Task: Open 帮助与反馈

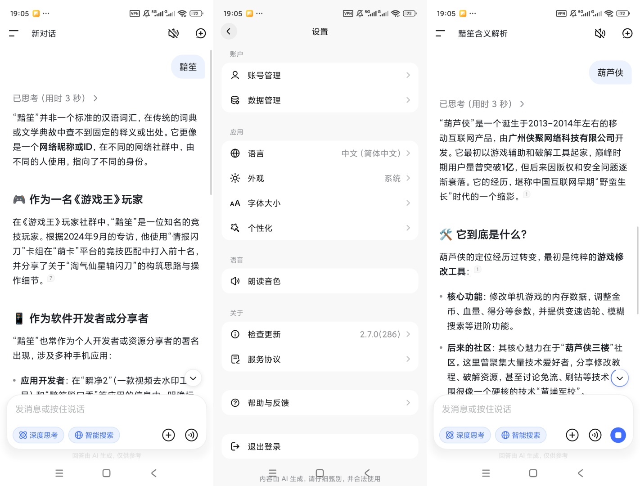Action: coord(320,403)
